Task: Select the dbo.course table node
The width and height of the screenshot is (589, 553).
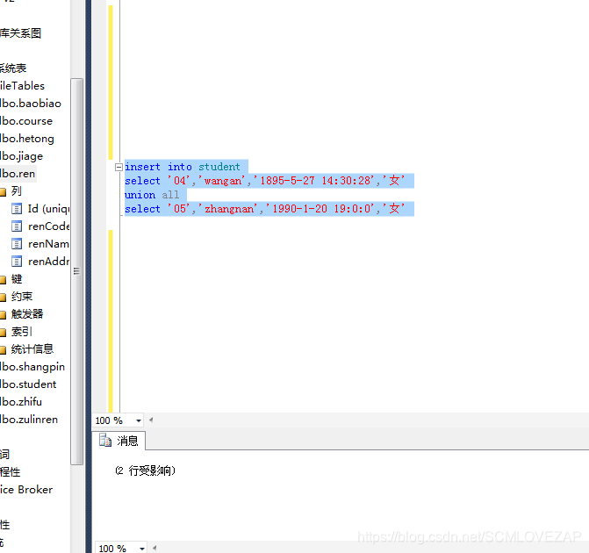Action: 26,121
